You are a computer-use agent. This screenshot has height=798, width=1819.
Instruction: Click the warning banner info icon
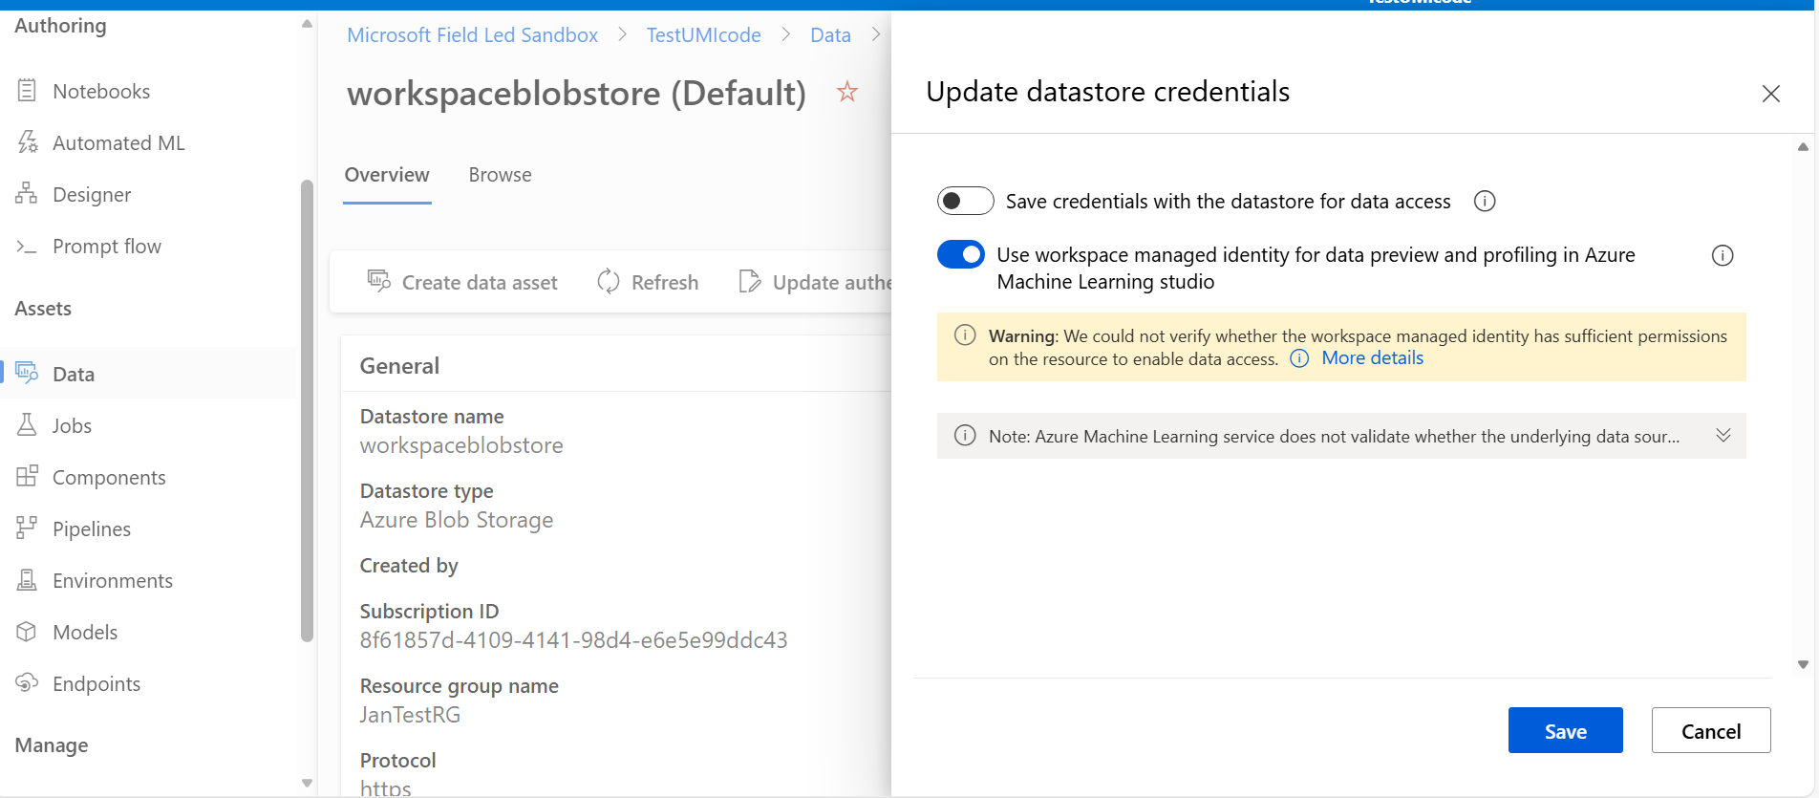point(965,334)
